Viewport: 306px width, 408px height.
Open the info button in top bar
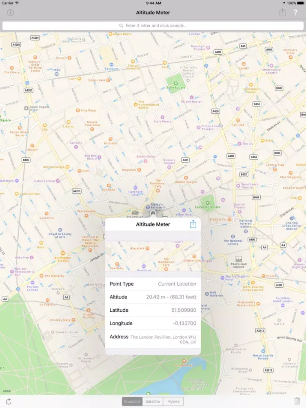click(x=11, y=13)
